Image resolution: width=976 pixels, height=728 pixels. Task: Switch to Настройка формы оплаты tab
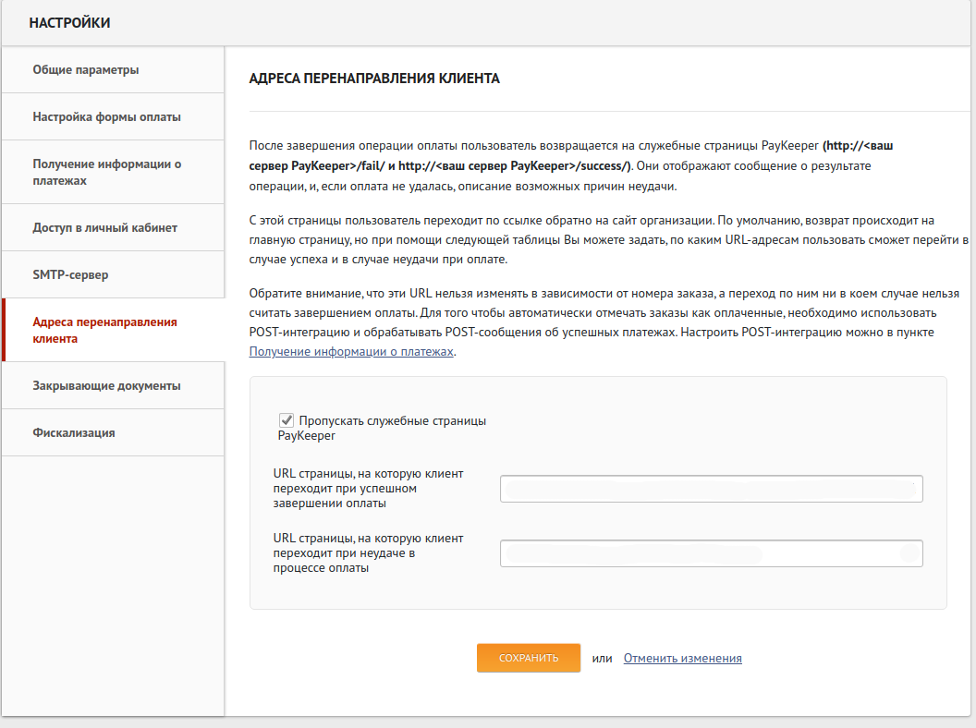pyautogui.click(x=106, y=116)
